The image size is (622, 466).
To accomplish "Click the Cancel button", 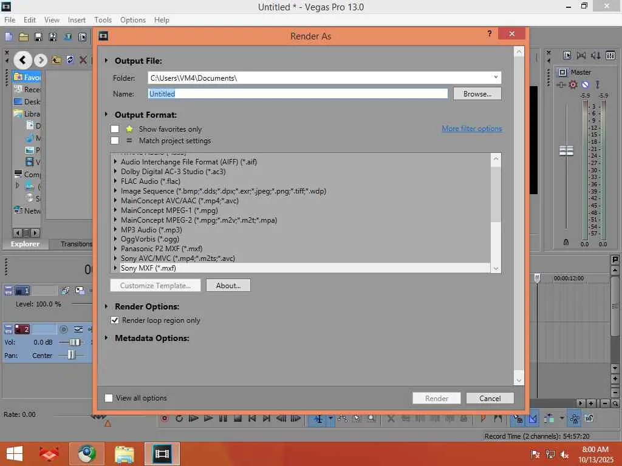I will (x=490, y=398).
